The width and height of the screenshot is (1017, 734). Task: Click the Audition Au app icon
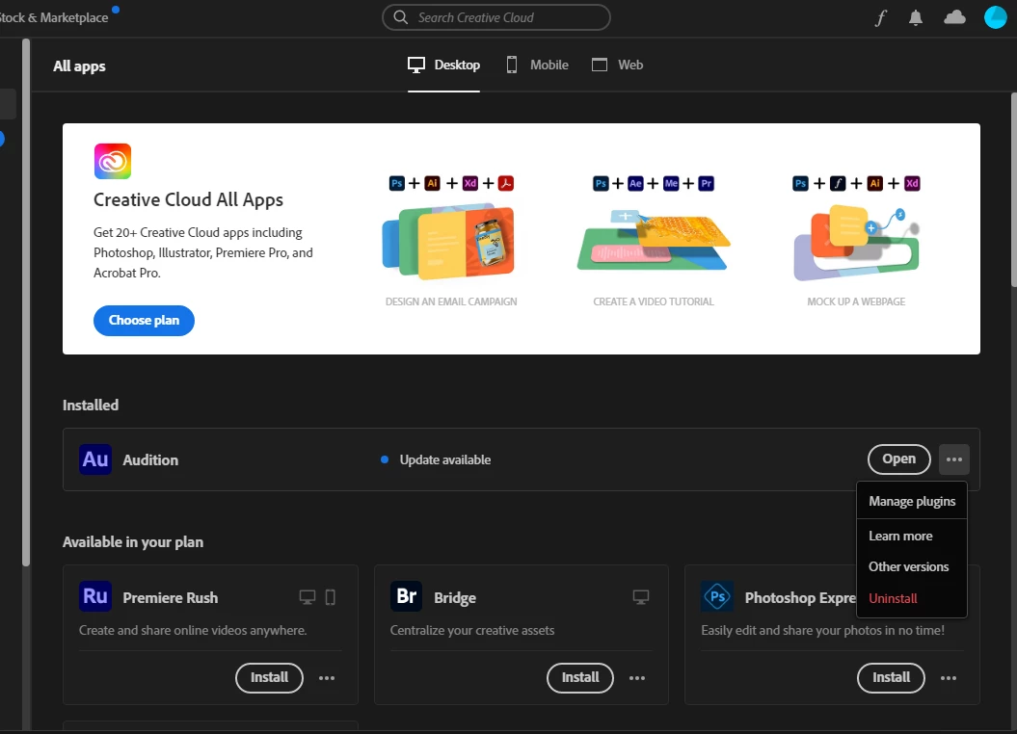pyautogui.click(x=95, y=459)
